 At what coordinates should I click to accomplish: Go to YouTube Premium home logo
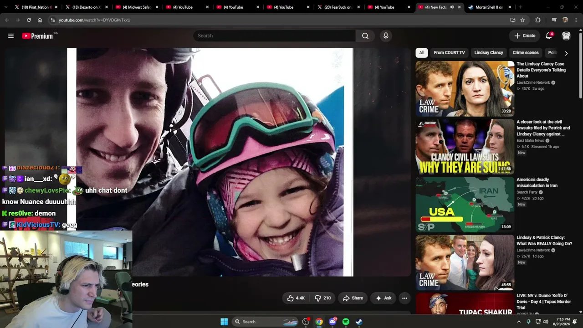pos(38,36)
